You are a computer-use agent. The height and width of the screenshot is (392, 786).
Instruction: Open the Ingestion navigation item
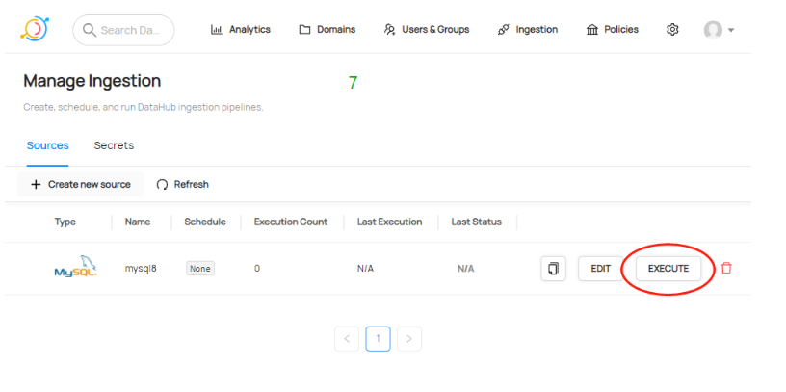527,30
